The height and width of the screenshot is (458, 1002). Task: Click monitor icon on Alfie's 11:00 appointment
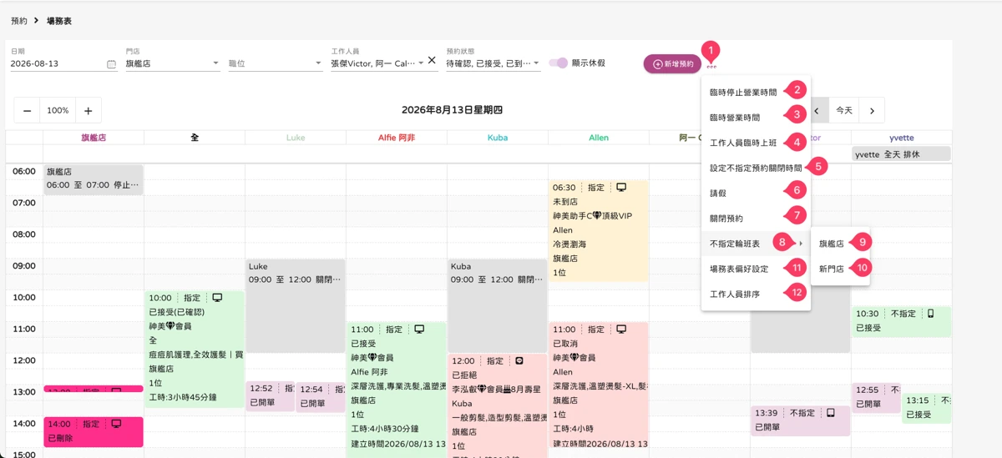point(419,330)
